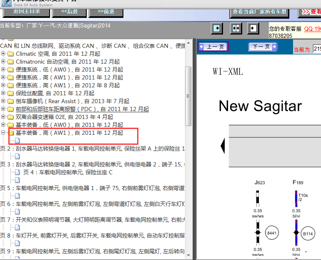Click document icon next to 页 4 entry
This screenshot has height=260, width=321.
(18, 172)
